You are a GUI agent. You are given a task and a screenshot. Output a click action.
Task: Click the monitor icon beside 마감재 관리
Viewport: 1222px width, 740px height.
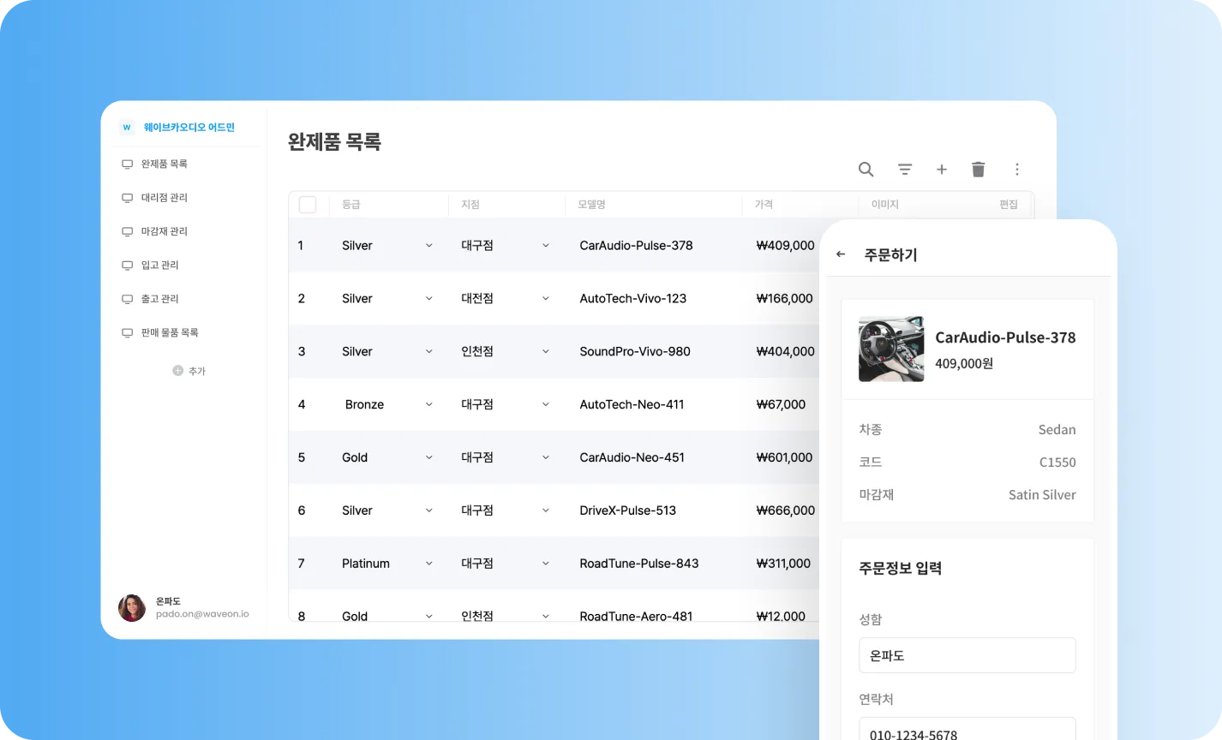click(128, 231)
